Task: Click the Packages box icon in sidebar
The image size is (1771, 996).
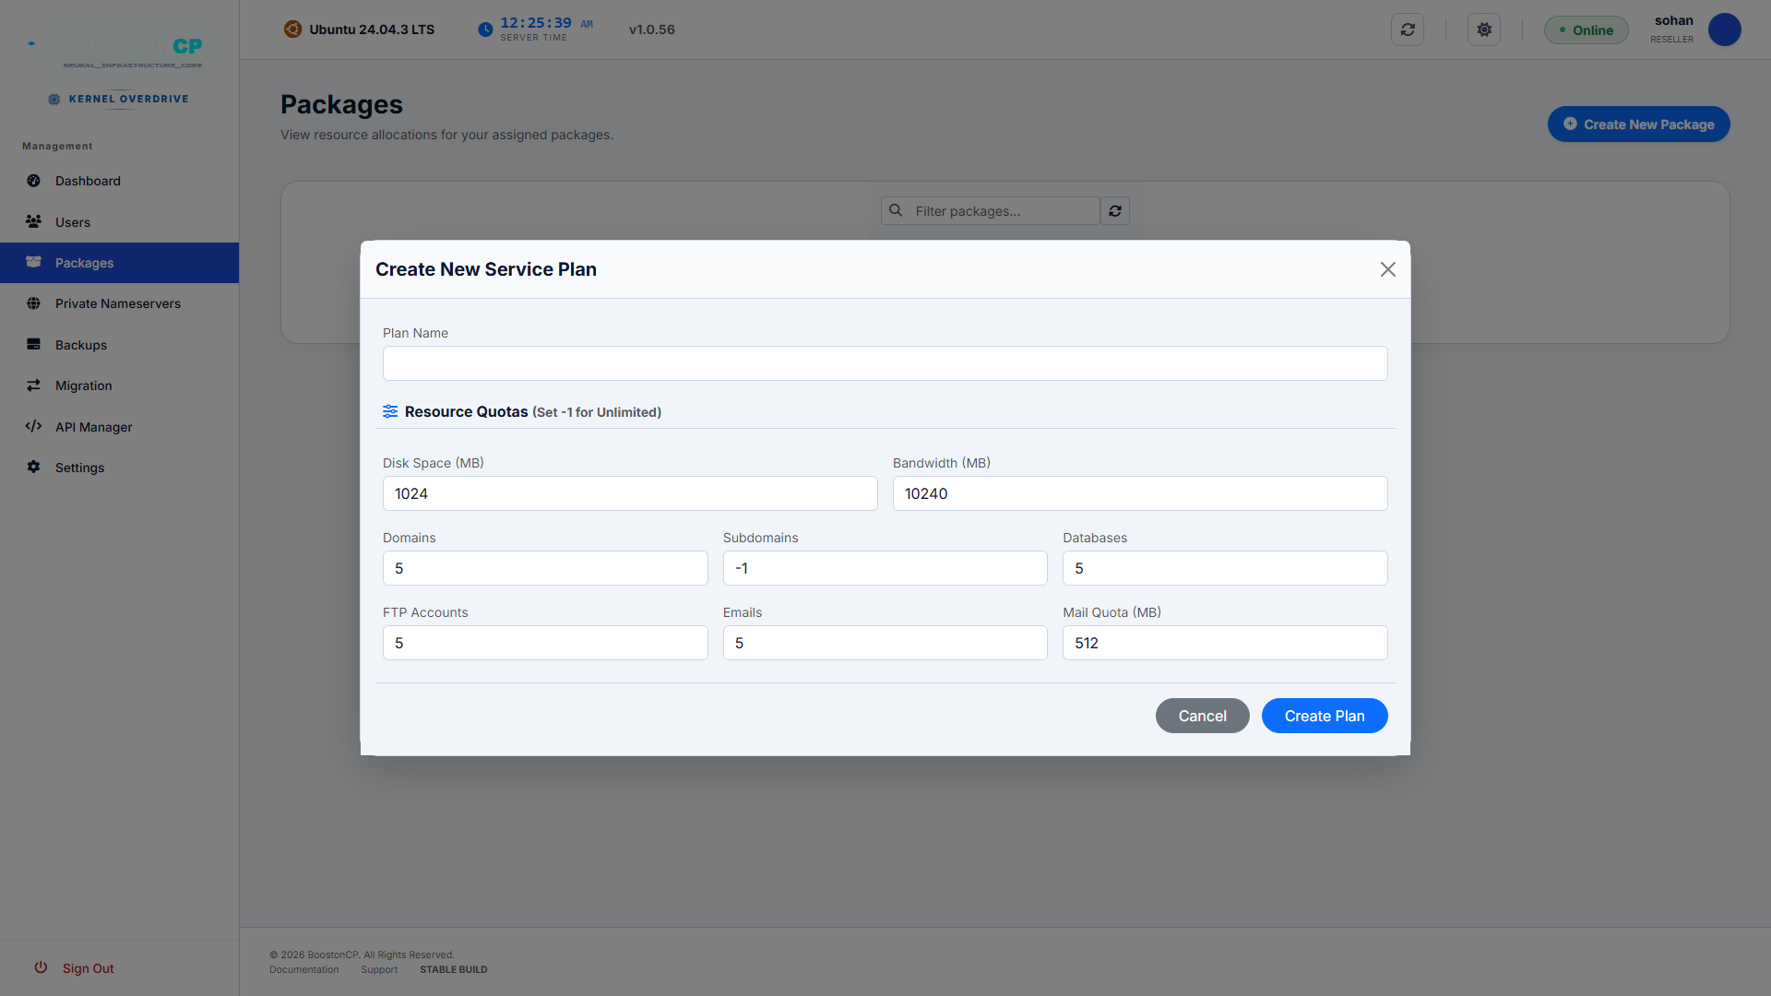Action: [33, 262]
